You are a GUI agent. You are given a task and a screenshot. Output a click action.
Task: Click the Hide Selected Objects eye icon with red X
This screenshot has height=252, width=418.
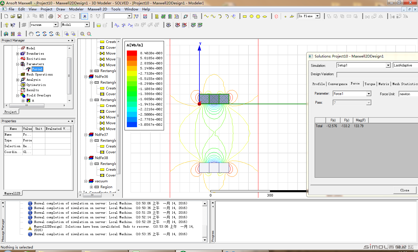click(177, 25)
